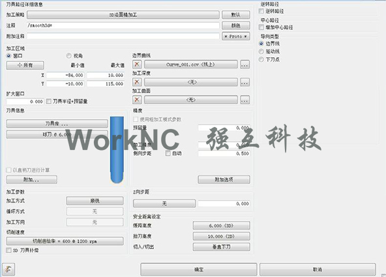Click the X maximum field 10.000
This screenshot has width=386, height=277.
click(106, 75)
